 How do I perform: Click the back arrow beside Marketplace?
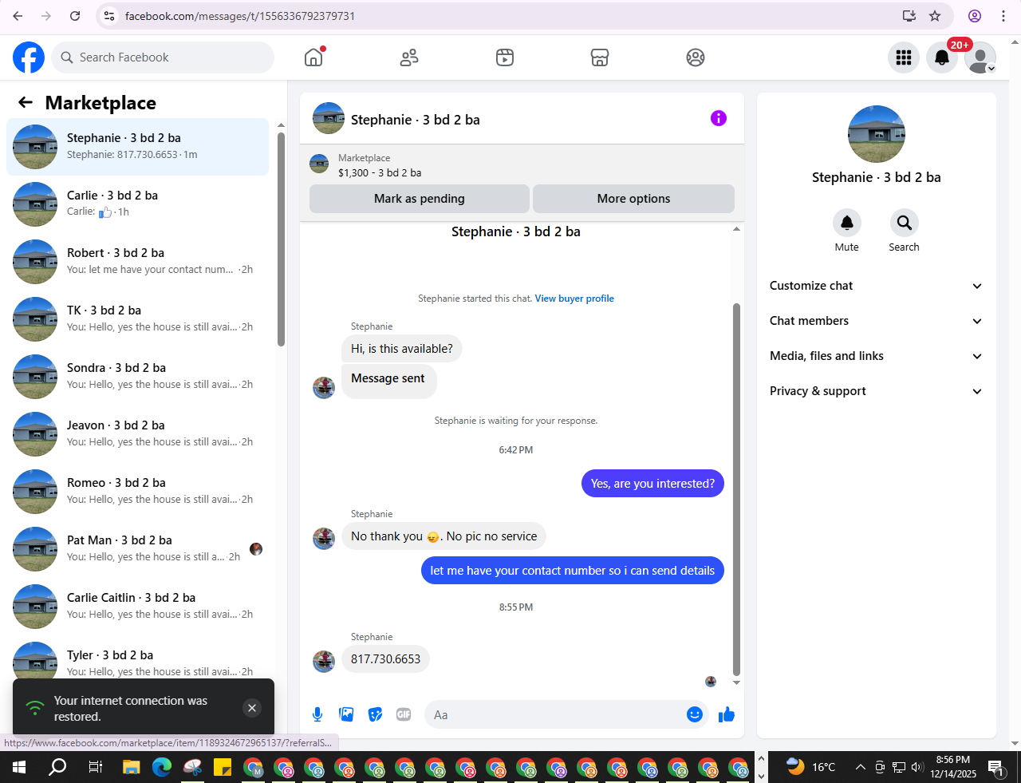point(26,102)
